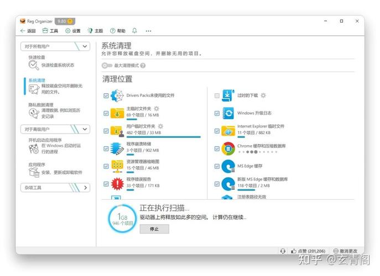
Task: Click the Windows 升级日志 notebook icon
Action: coord(228,113)
